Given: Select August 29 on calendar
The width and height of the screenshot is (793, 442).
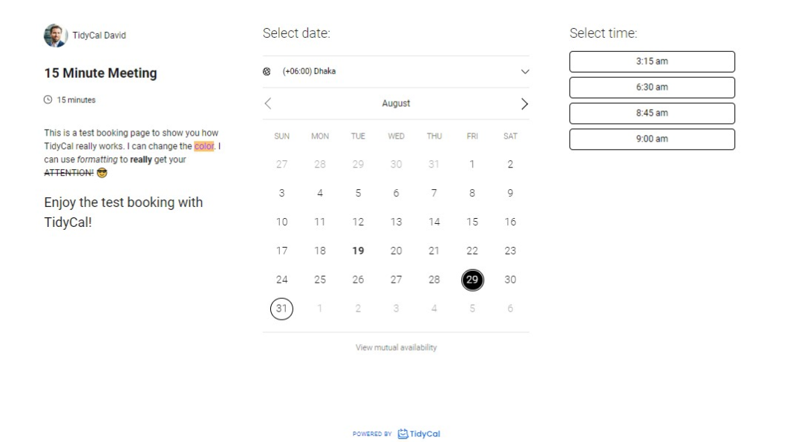Looking at the screenshot, I should pyautogui.click(x=471, y=280).
